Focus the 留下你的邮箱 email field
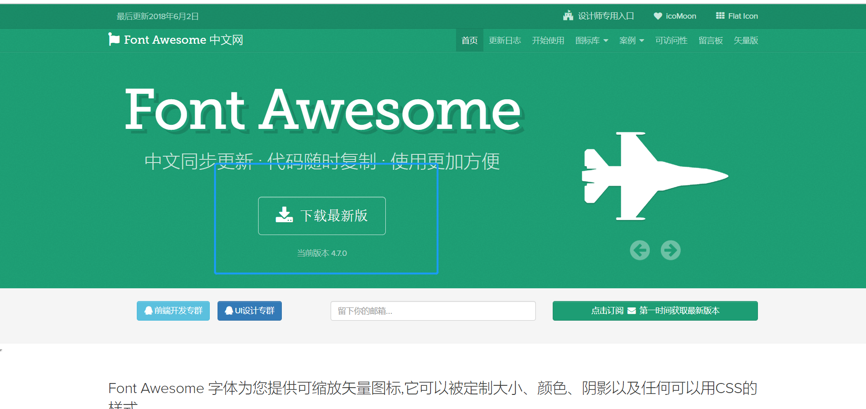Image resolution: width=866 pixels, height=409 pixels. [x=433, y=311]
